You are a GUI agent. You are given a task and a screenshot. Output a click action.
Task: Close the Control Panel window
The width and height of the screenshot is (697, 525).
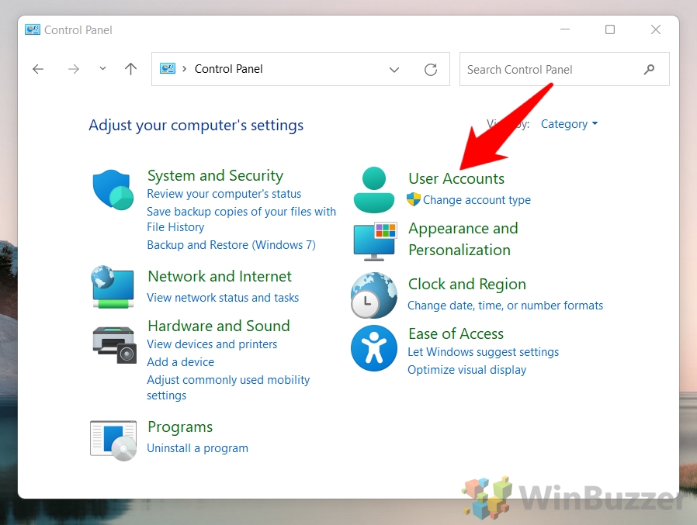[656, 29]
